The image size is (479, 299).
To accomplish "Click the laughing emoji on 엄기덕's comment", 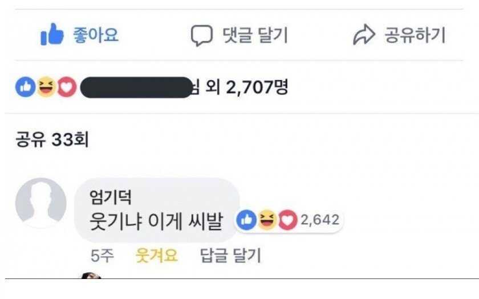I will 266,220.
